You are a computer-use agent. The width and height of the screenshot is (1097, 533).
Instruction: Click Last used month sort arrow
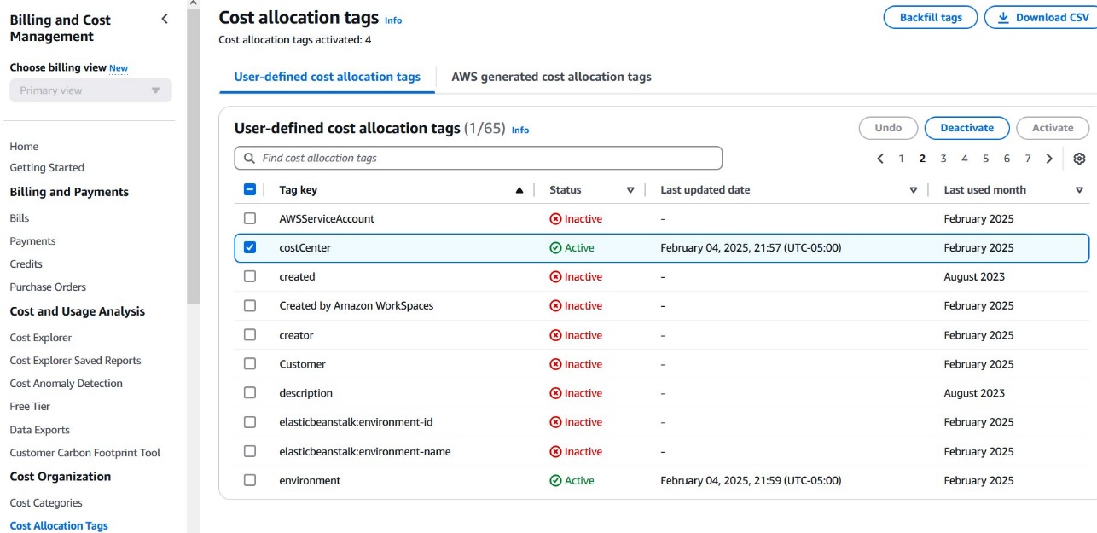point(1079,190)
